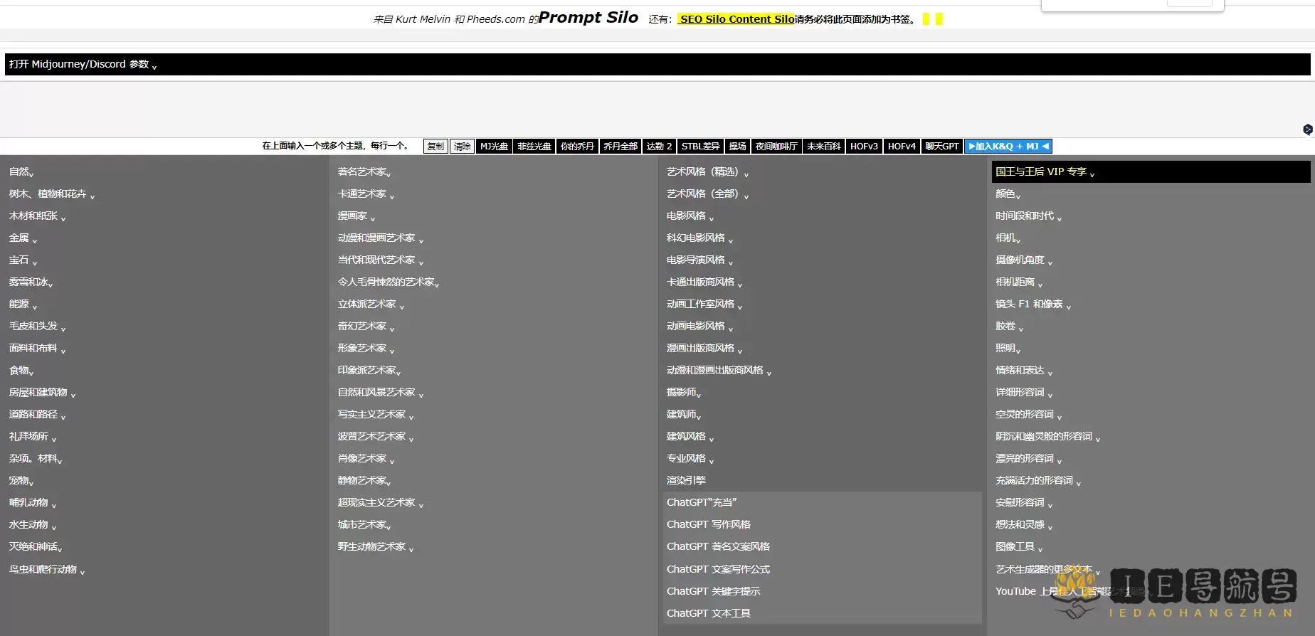Select the MJ光盘 preset button
Screen dimensions: 1315x636
pyautogui.click(x=494, y=147)
